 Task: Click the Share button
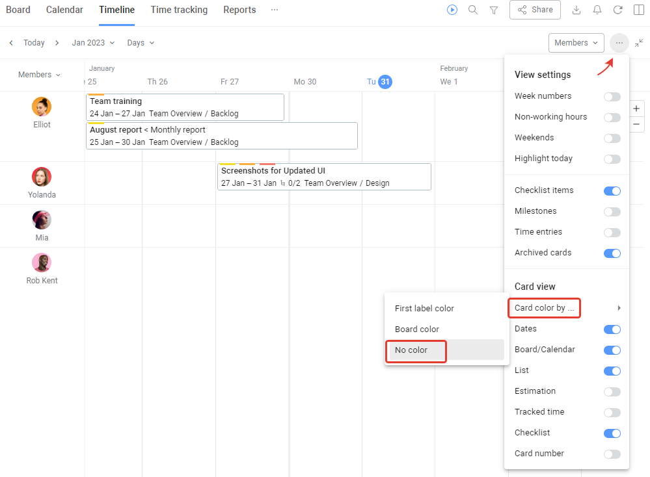(535, 10)
